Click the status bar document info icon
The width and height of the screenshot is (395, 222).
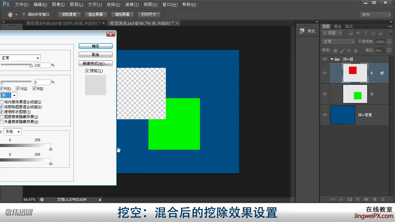[x=42, y=199]
